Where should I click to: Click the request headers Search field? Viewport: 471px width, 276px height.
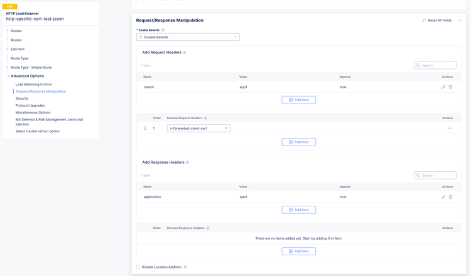(x=438, y=65)
